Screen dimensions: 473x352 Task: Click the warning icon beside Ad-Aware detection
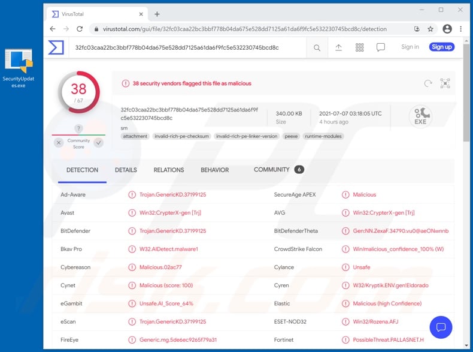[x=132, y=194]
